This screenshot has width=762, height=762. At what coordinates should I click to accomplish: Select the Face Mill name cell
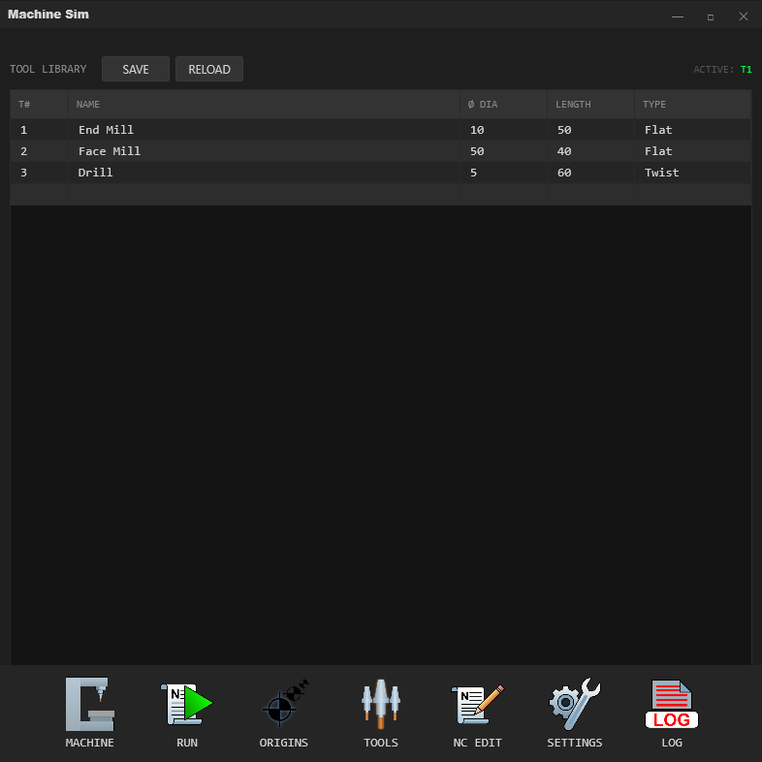264,151
